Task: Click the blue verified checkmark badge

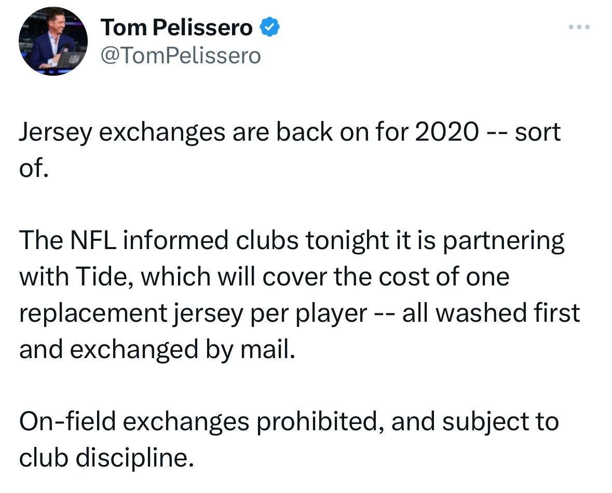Action: (269, 28)
